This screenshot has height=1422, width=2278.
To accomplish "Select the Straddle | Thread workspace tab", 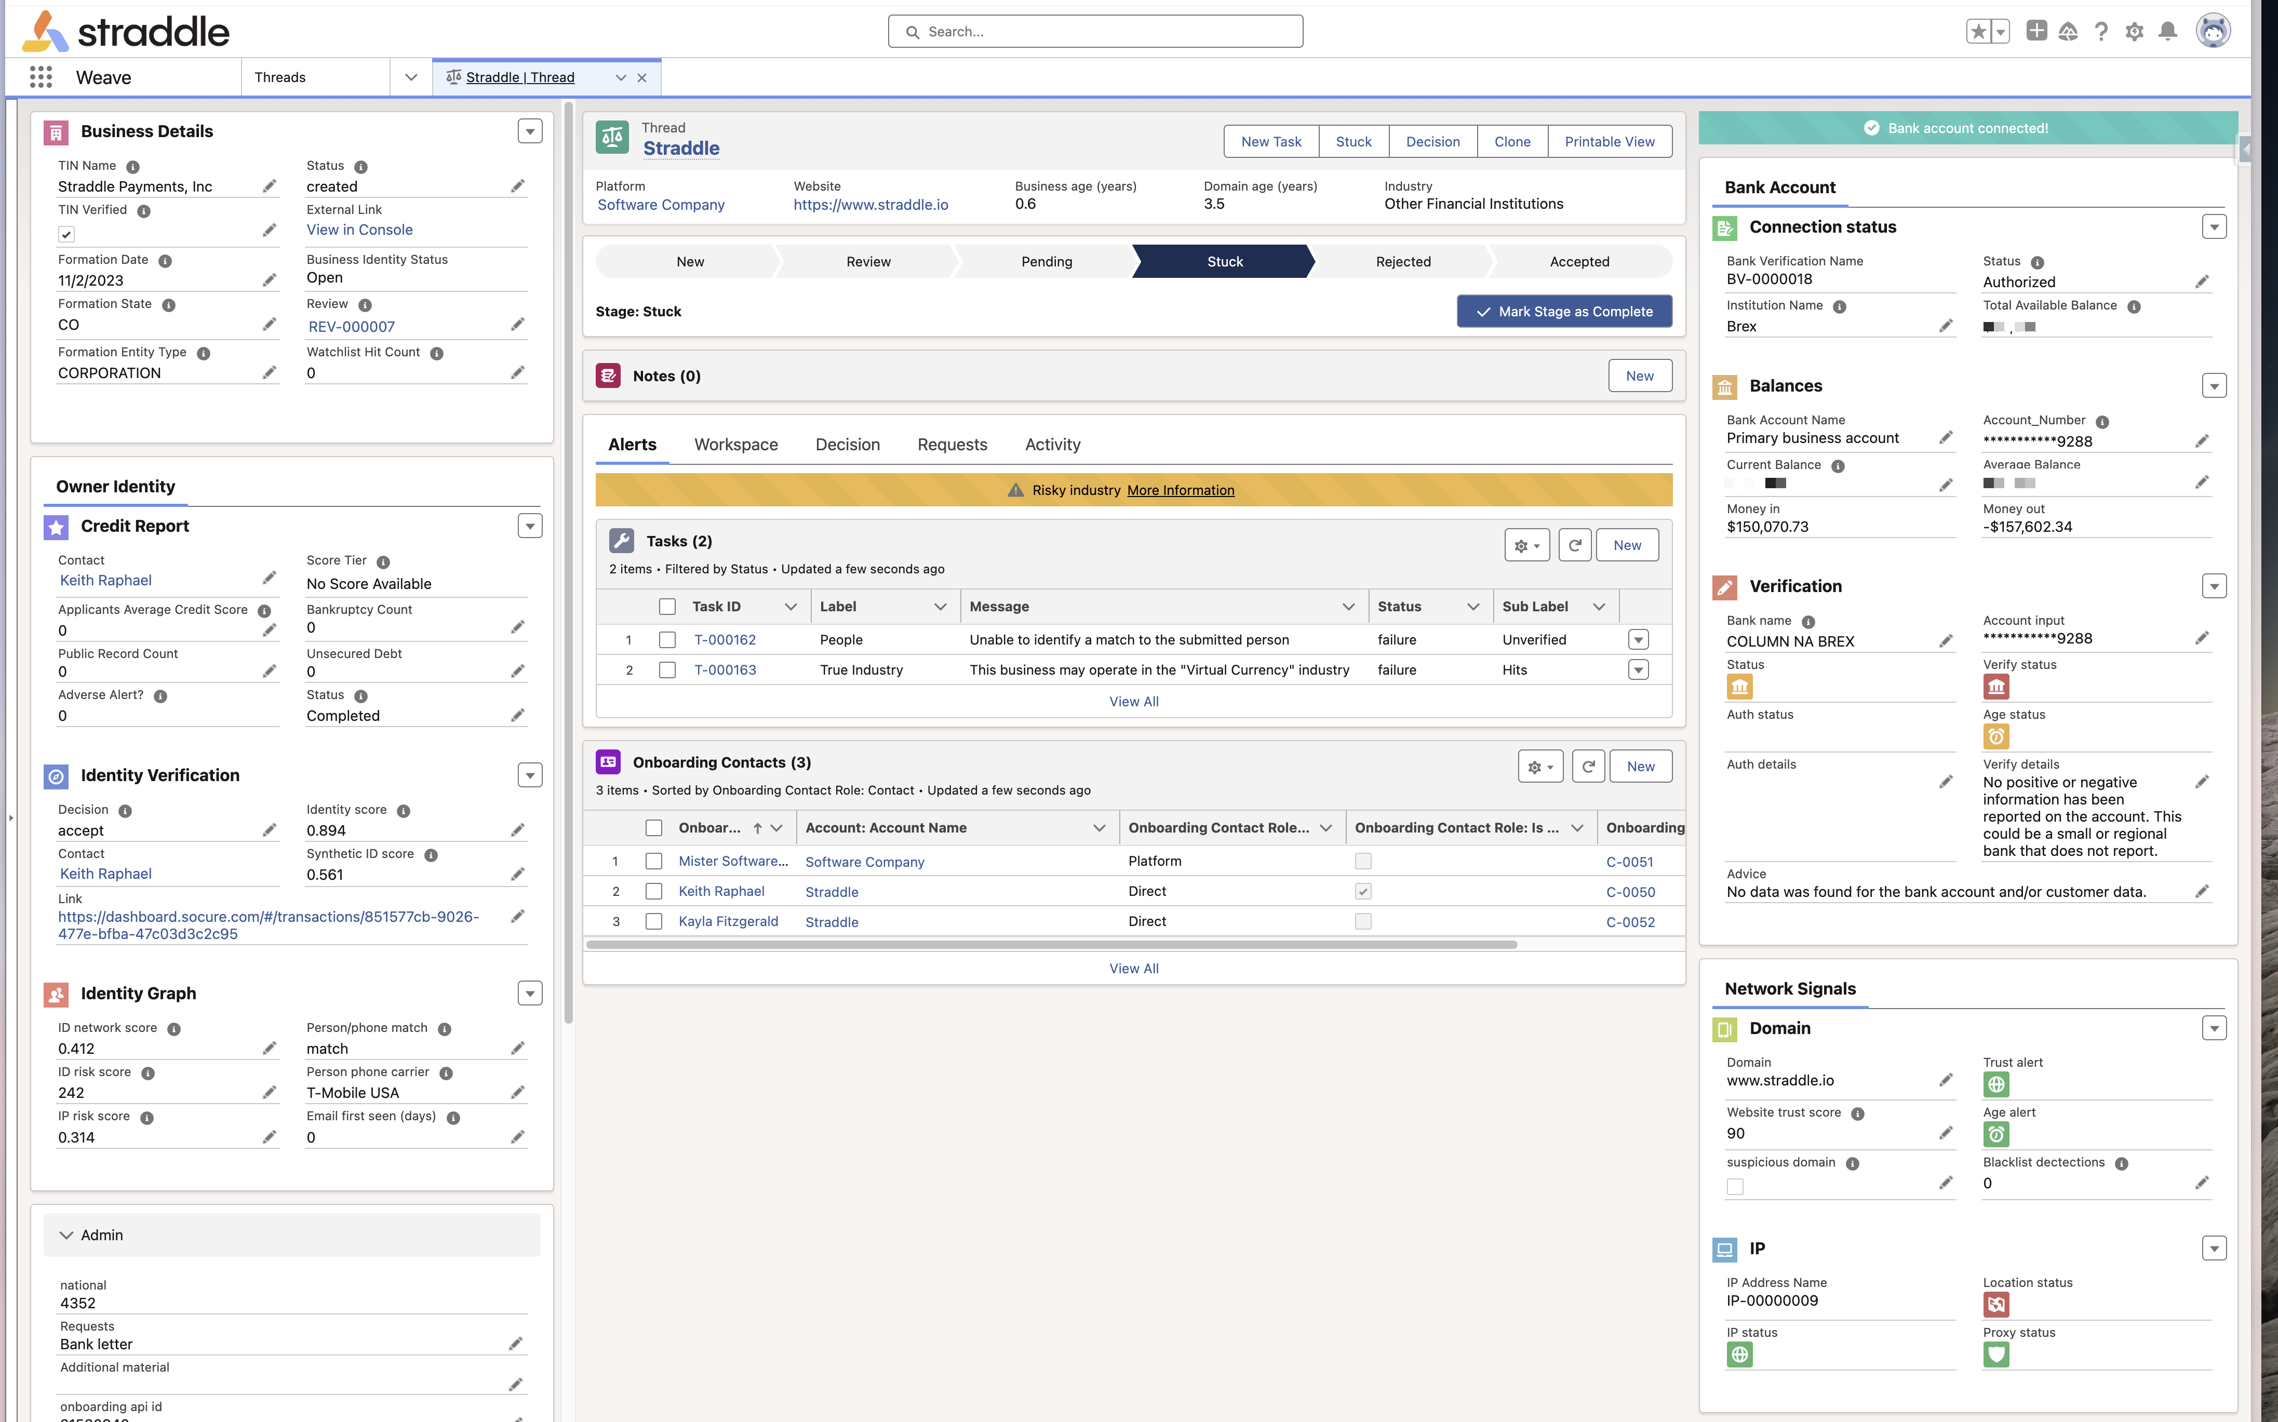I will [520, 77].
